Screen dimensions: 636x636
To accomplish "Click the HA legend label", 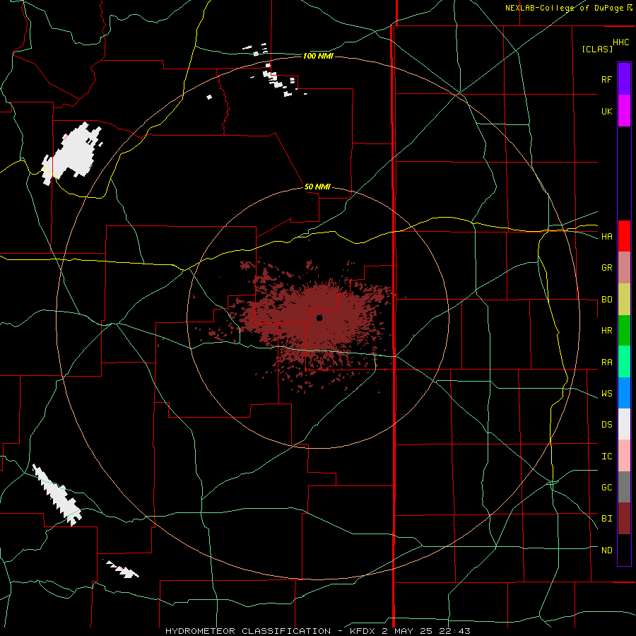I will pyautogui.click(x=606, y=237).
